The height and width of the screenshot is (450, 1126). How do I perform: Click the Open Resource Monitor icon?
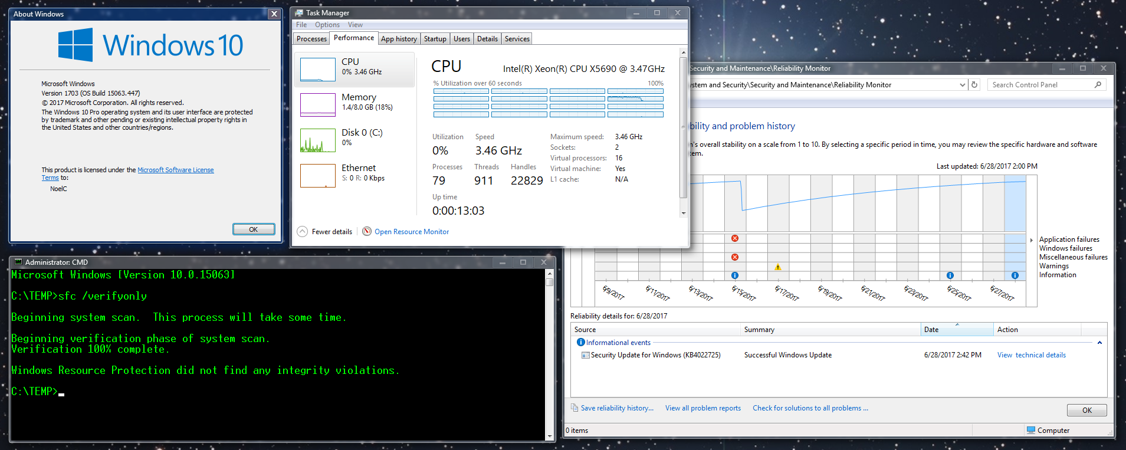coord(367,232)
